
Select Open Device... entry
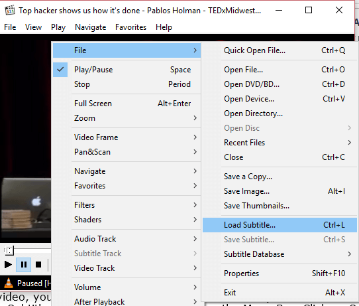click(280, 99)
